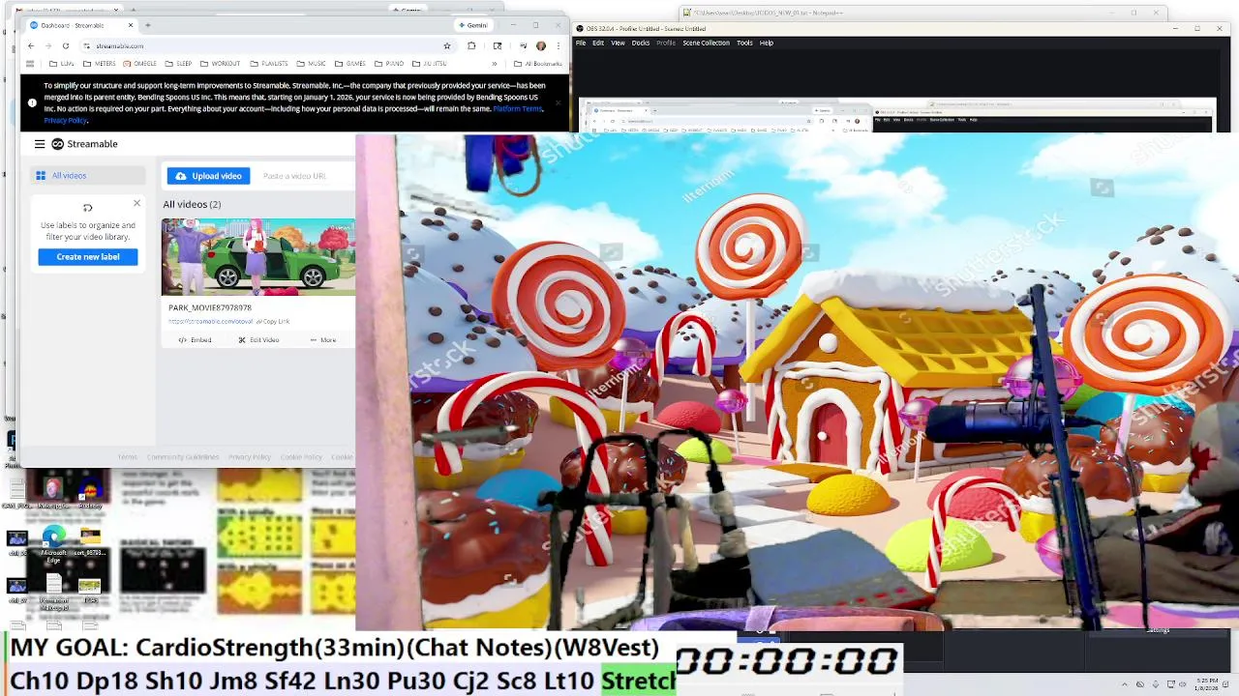
Task: Open the SLEEP bookmark folder
Action: pos(178,64)
